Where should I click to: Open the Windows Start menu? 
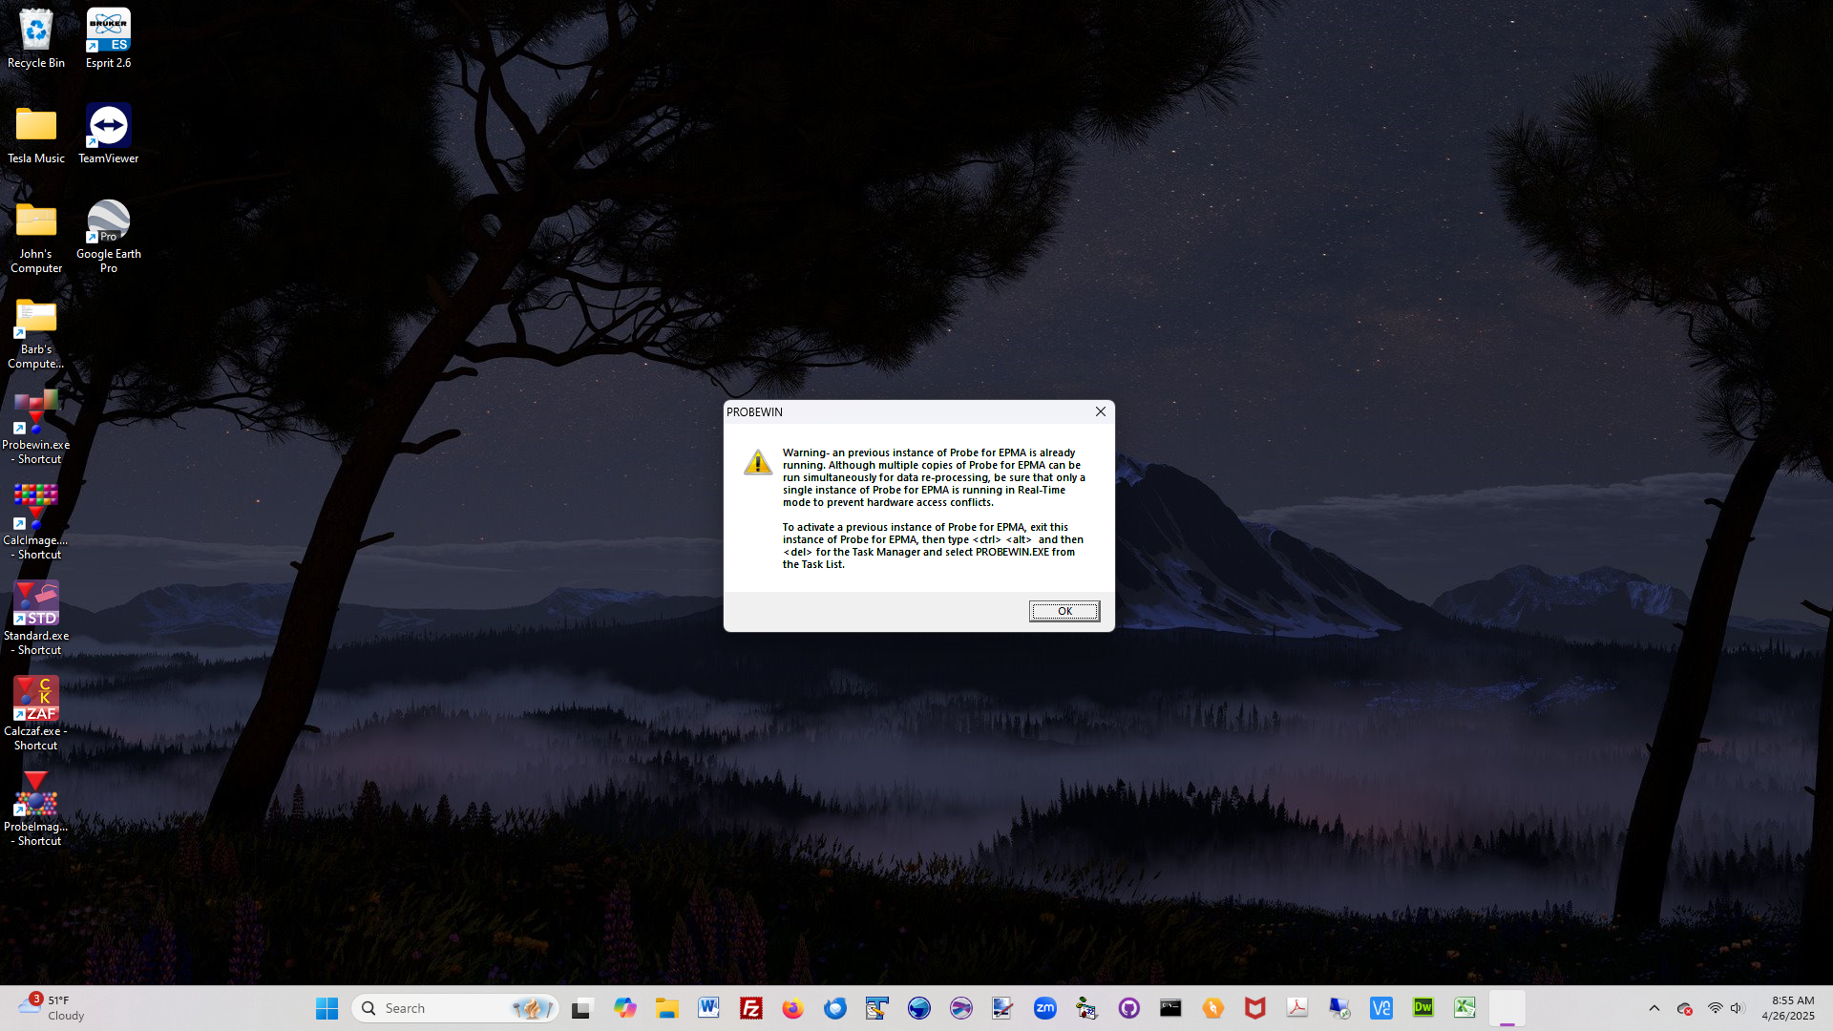coord(327,1008)
